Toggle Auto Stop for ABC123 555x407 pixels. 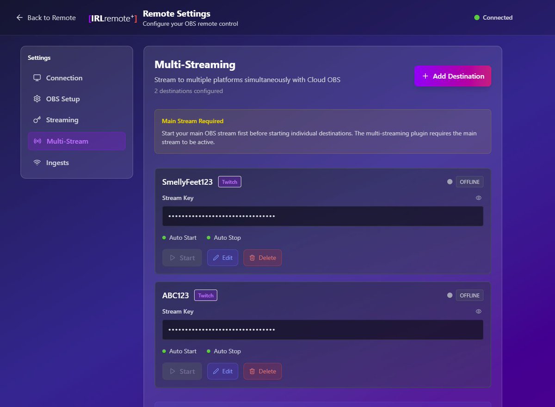[x=224, y=351]
